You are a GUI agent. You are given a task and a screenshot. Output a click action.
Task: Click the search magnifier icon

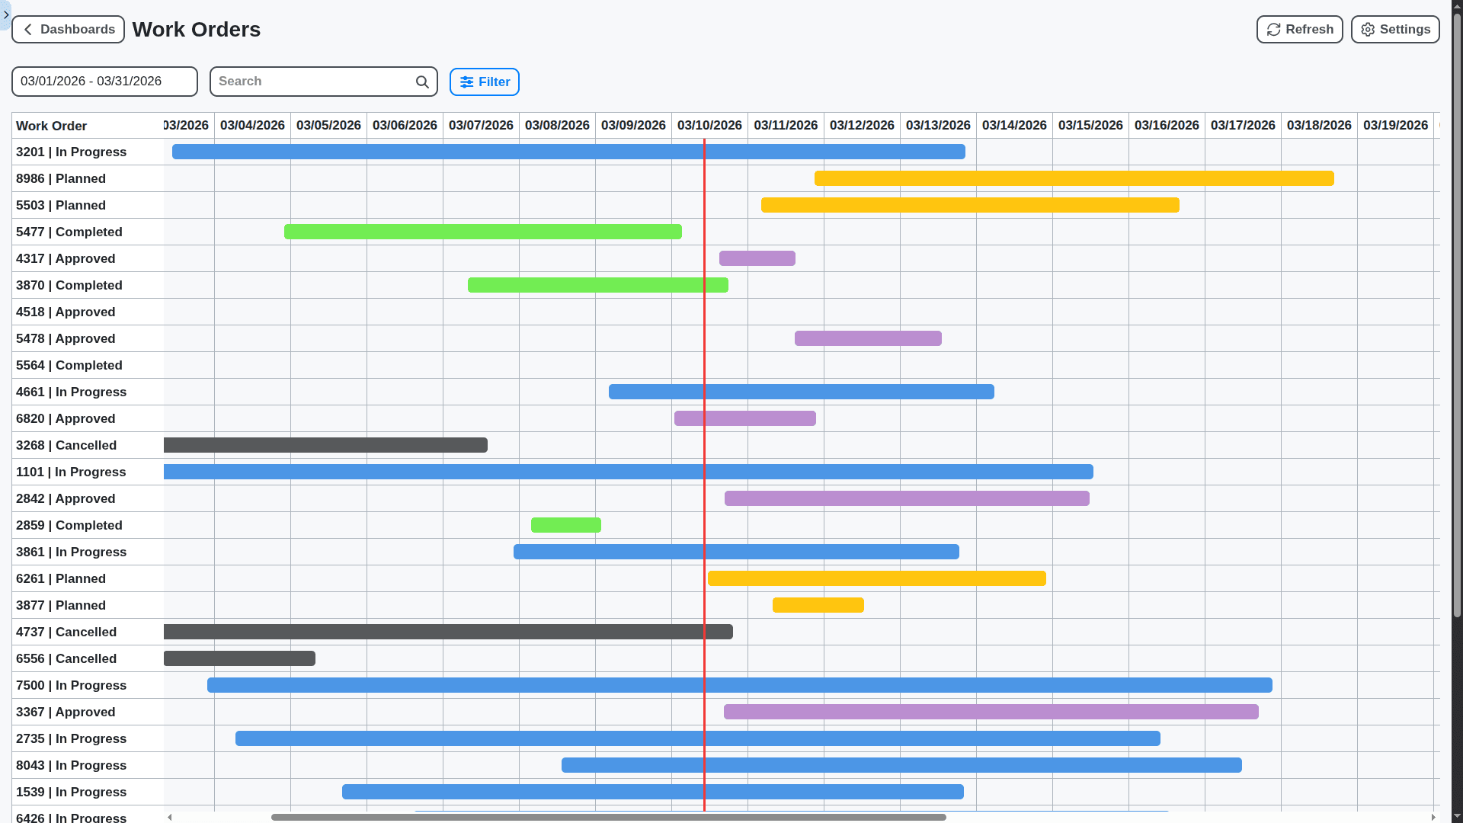422,82
